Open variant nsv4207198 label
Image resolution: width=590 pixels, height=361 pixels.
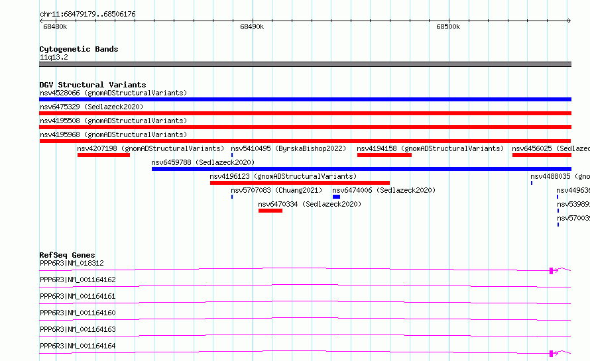pos(150,148)
